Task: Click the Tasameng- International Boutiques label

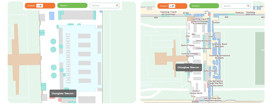Action: coord(219,57)
